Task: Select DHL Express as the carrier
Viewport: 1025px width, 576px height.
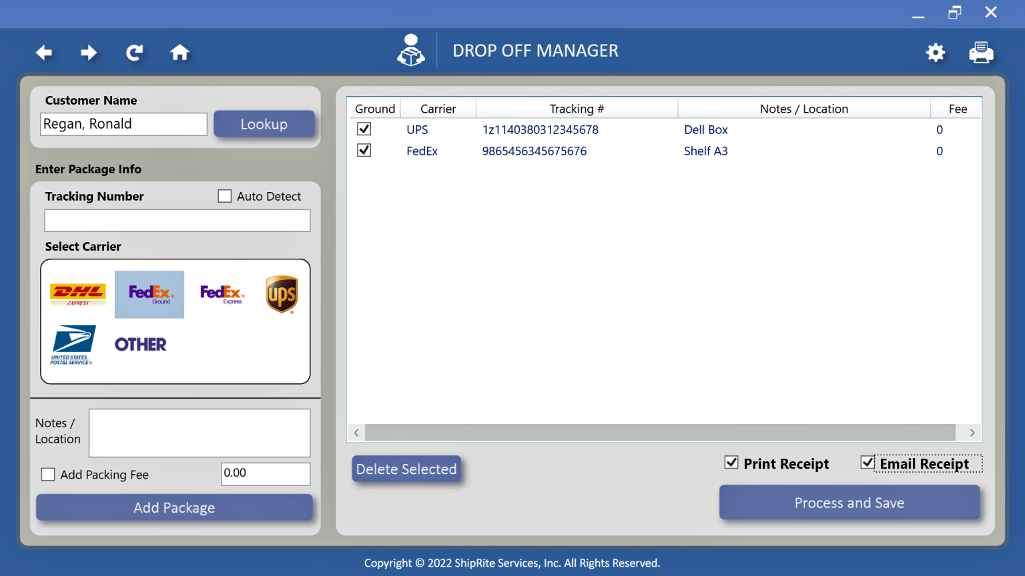Action: pos(77,294)
